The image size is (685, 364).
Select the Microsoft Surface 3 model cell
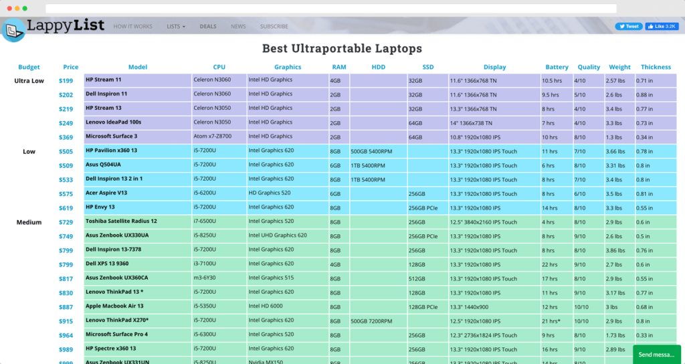click(x=138, y=136)
